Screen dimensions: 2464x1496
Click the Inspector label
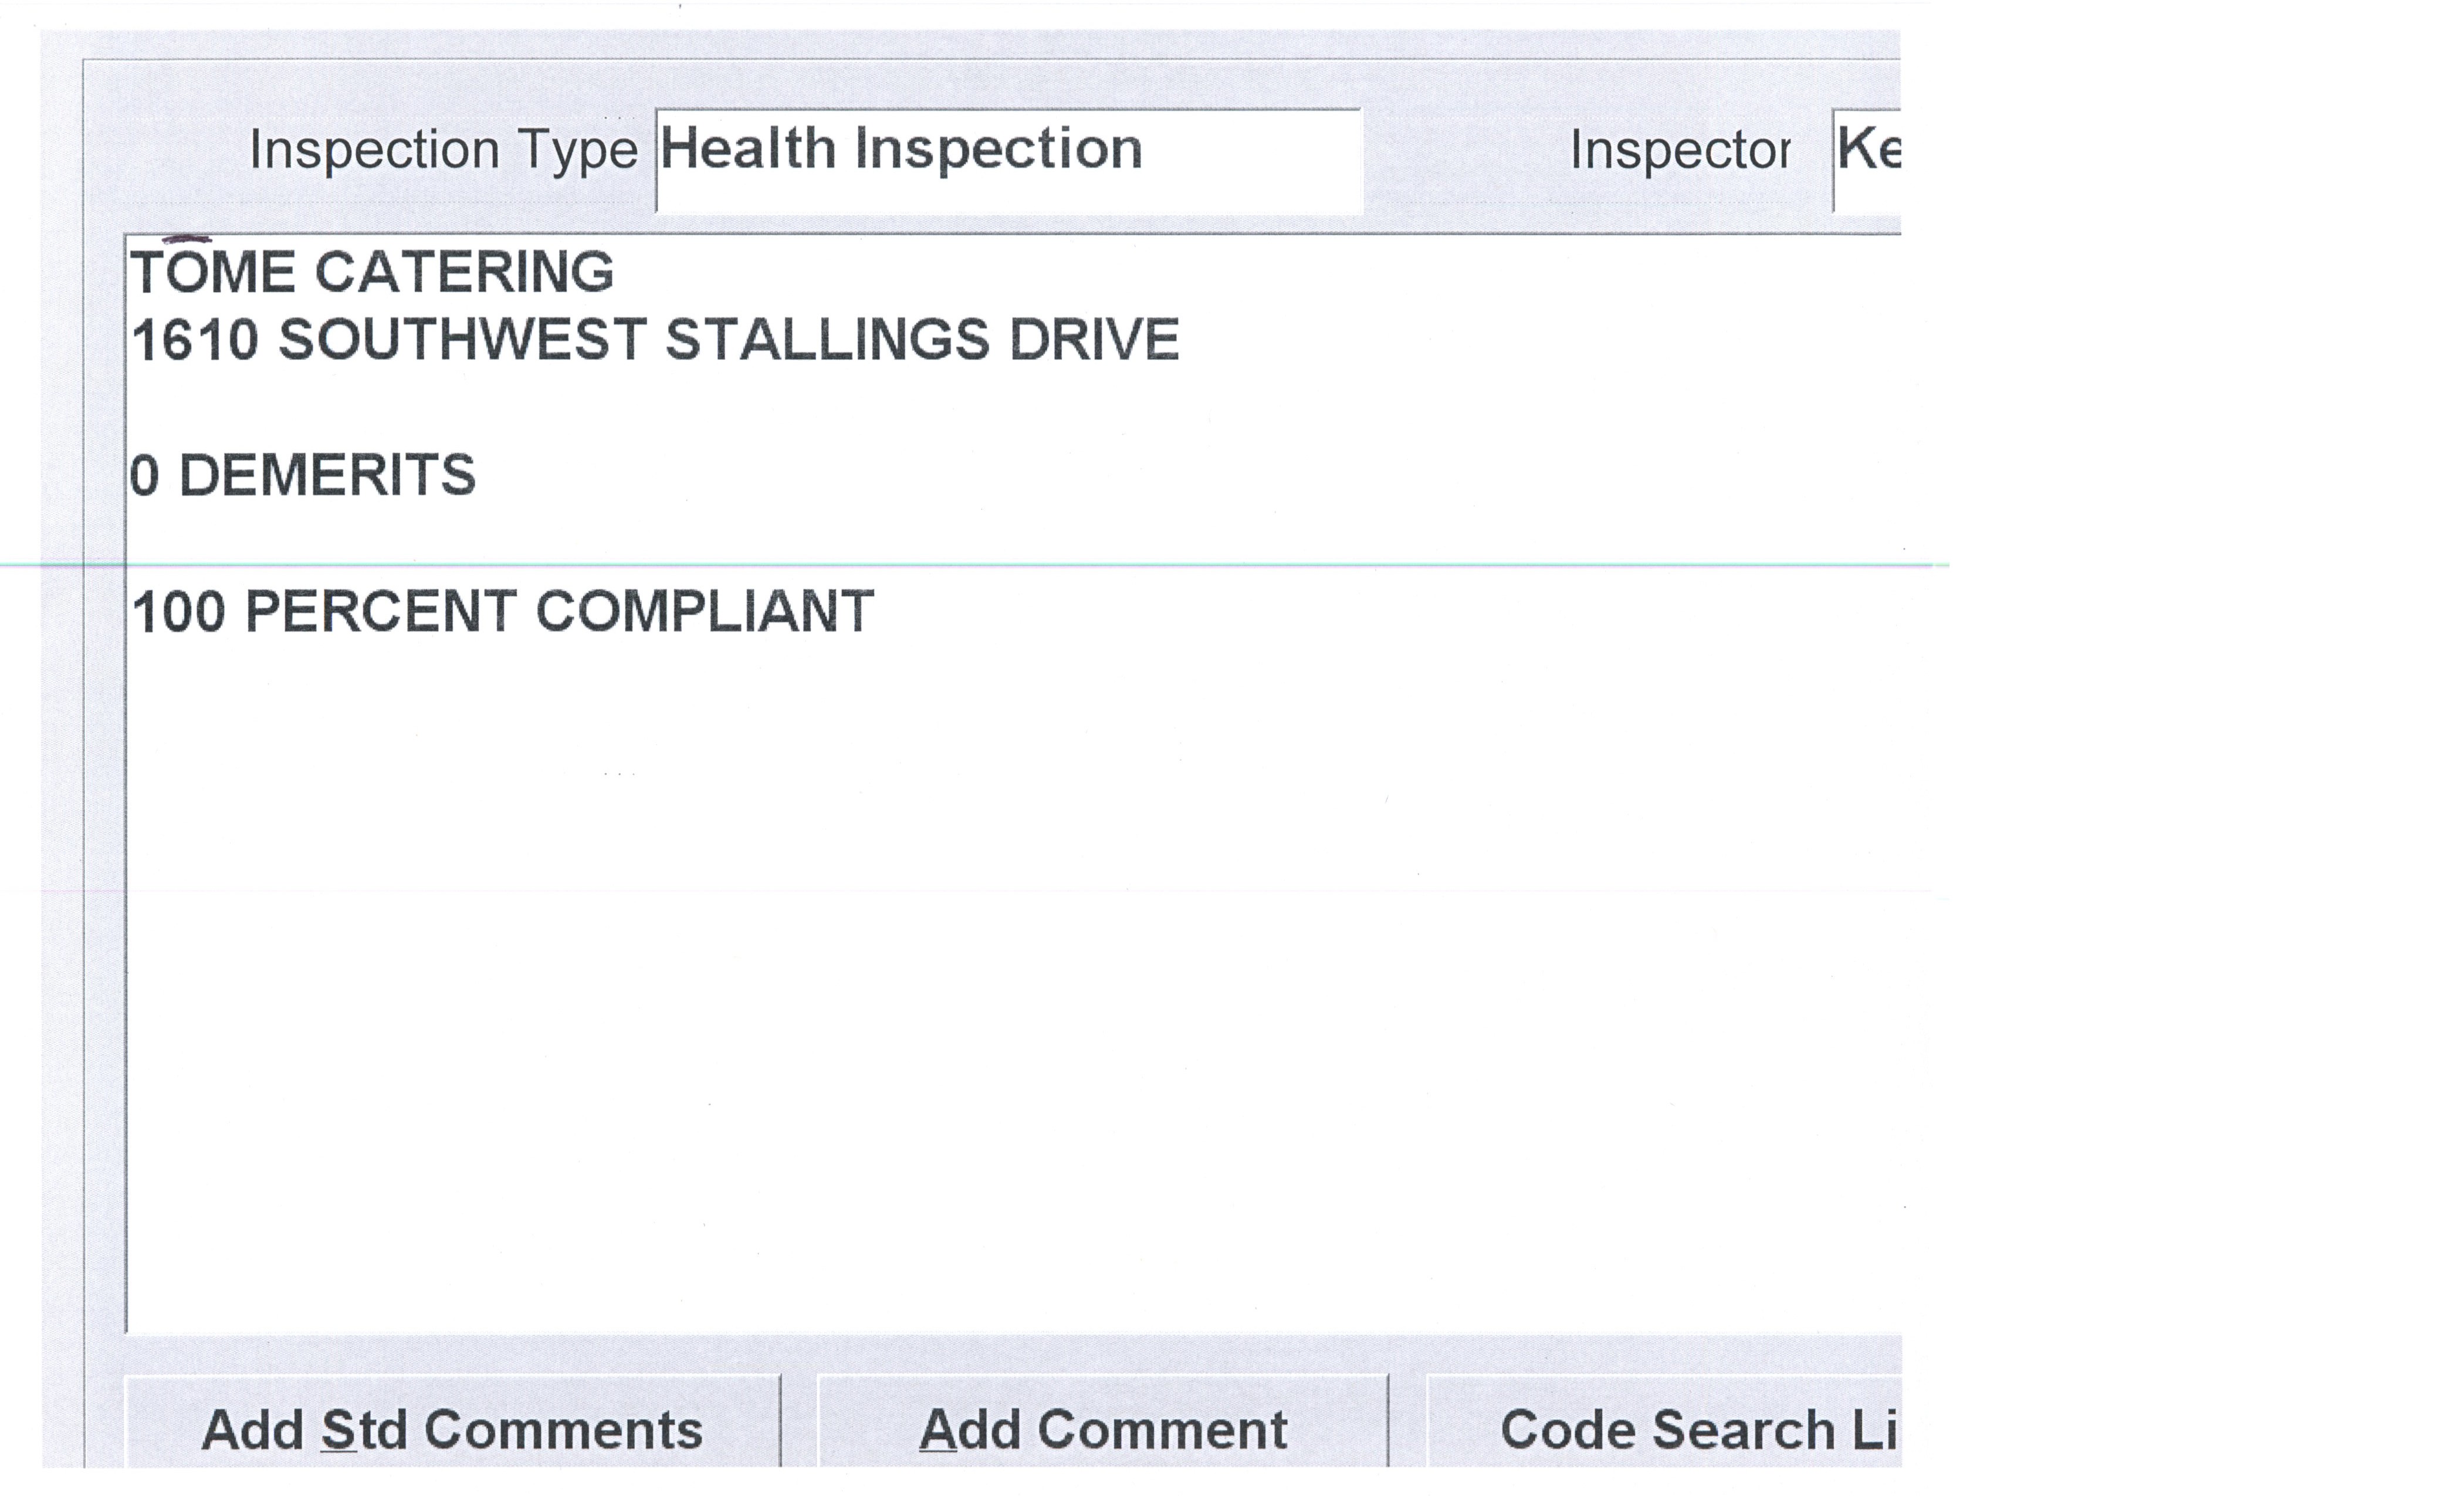[1680, 151]
